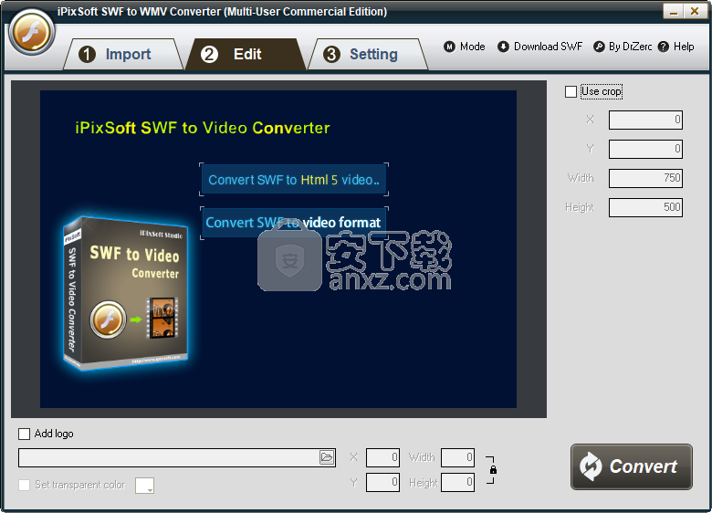Click the crop Y input field

coord(645,149)
